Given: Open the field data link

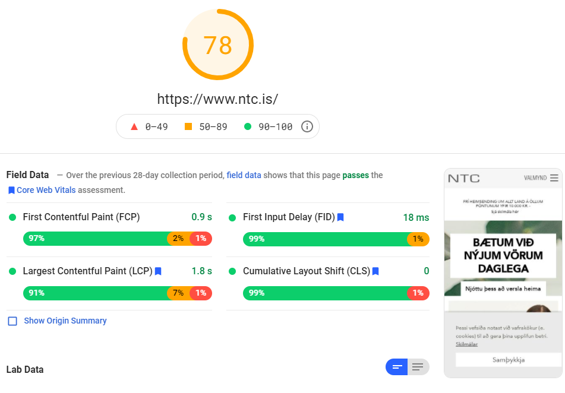Looking at the screenshot, I should pos(244,175).
